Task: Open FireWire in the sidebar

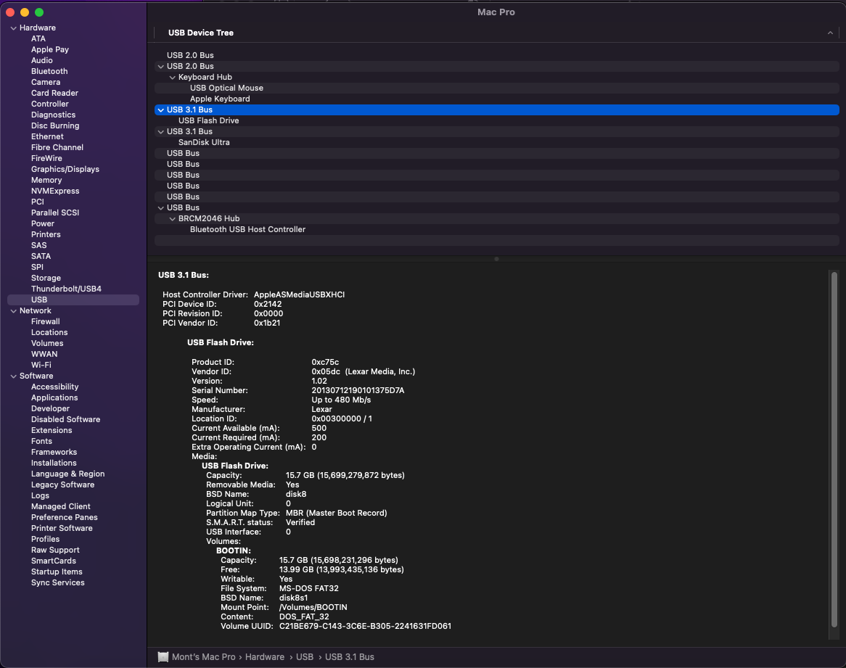Action: 46,158
